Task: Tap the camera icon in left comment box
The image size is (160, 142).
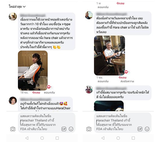Action: point(13,129)
